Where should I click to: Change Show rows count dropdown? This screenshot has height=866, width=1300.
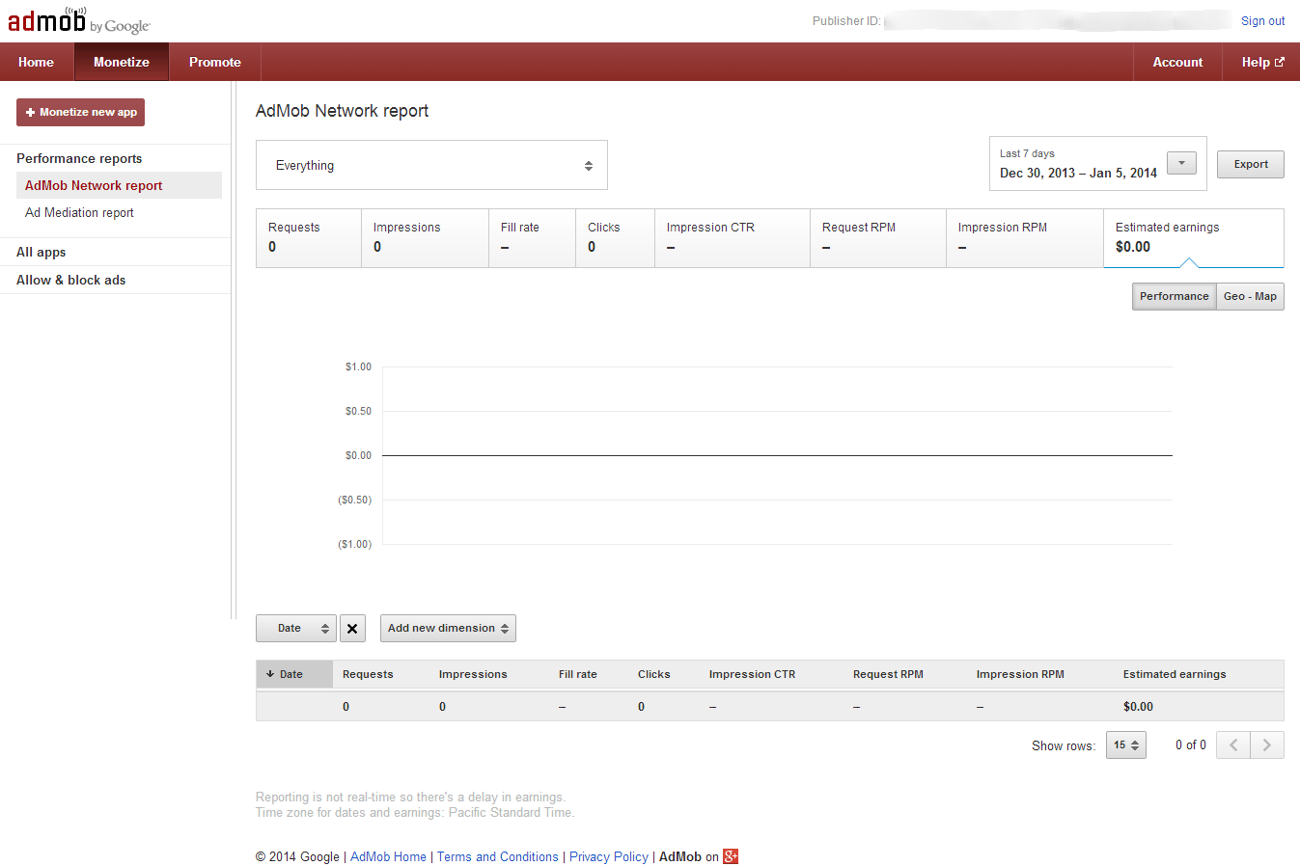[x=1125, y=745]
